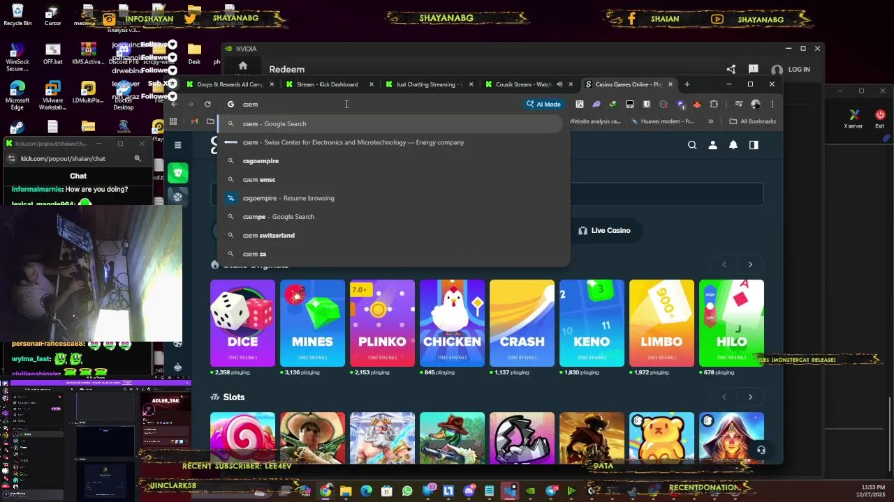
Task: Open the Limbo game thumbnail
Action: [x=661, y=323]
